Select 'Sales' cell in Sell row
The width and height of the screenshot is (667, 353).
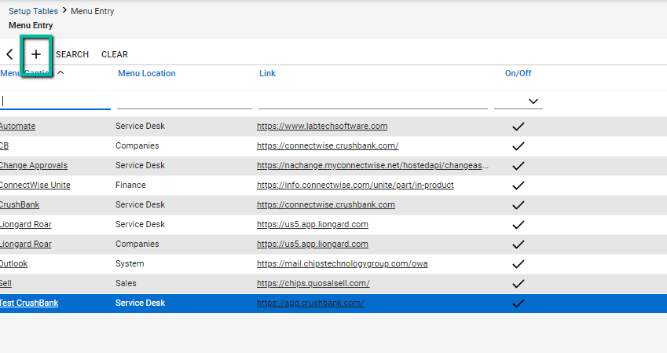pyautogui.click(x=126, y=283)
